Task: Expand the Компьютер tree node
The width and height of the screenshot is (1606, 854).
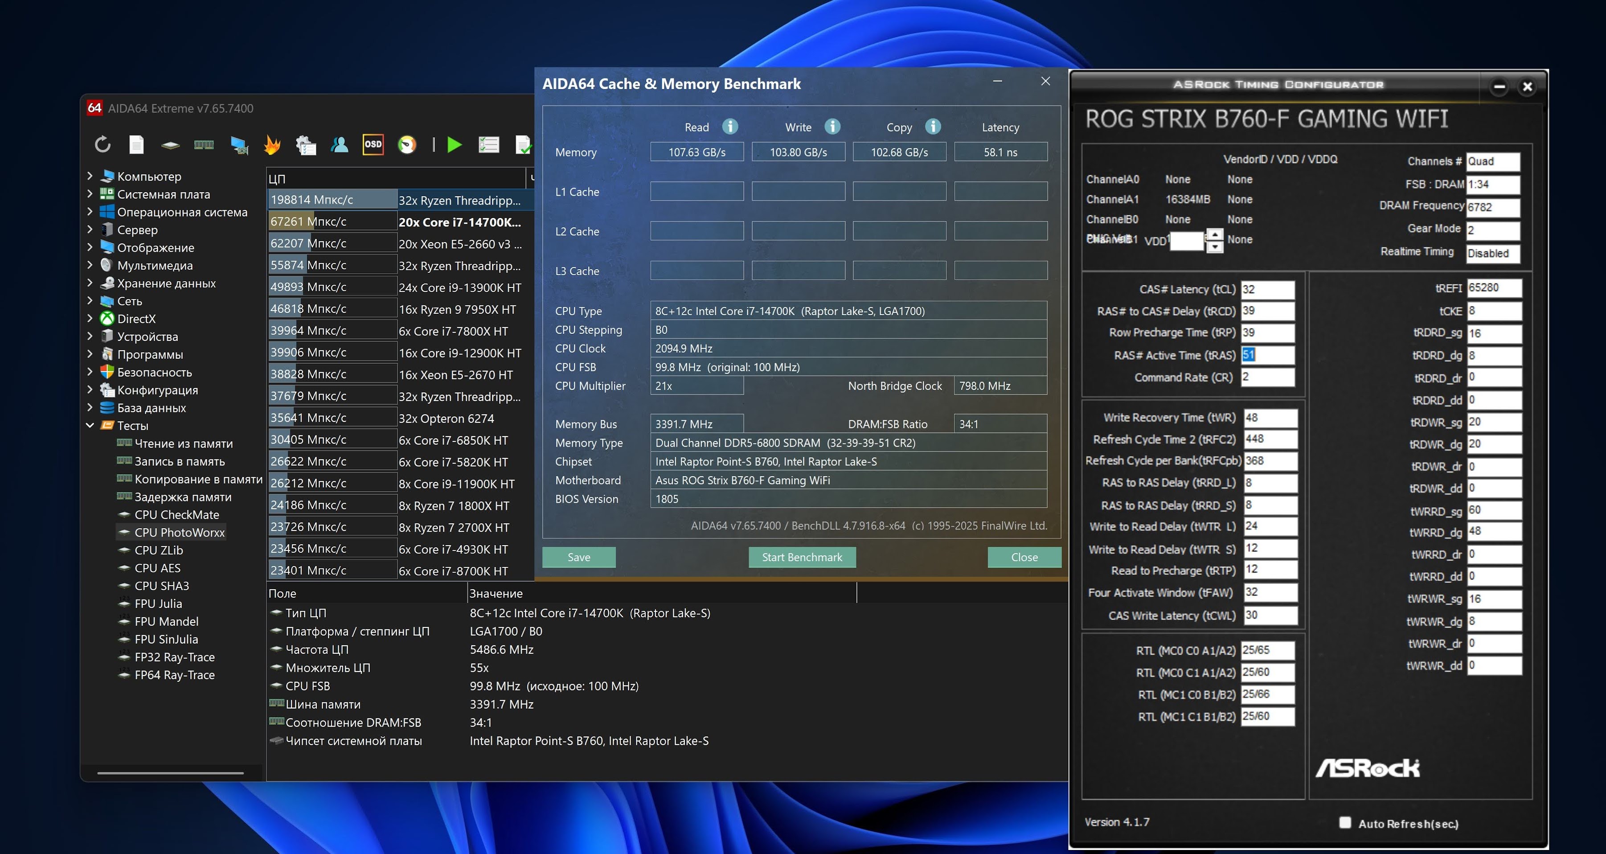Action: pyautogui.click(x=90, y=176)
